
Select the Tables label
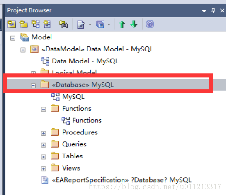click(72, 156)
